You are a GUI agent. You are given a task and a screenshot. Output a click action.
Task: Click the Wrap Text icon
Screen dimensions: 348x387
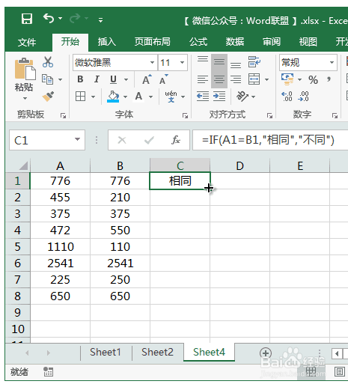coord(254,62)
